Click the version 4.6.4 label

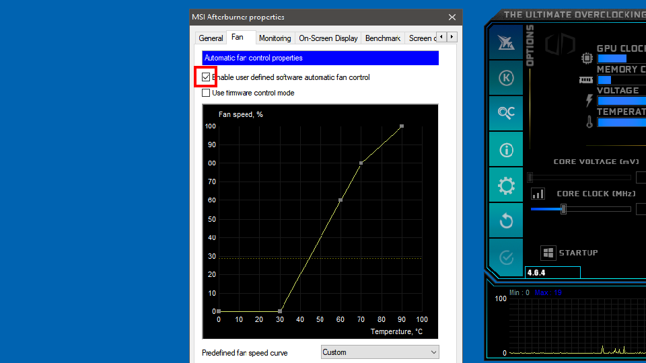tap(536, 272)
